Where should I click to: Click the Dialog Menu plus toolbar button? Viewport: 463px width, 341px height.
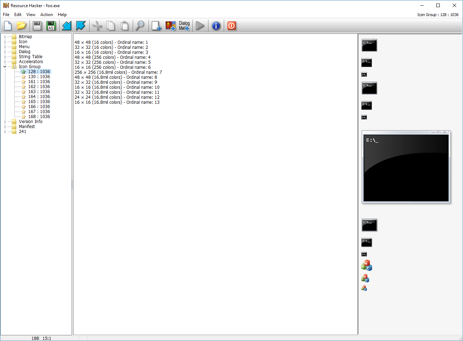(184, 26)
